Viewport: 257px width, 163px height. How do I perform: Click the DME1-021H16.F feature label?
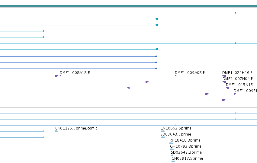coord(237,72)
